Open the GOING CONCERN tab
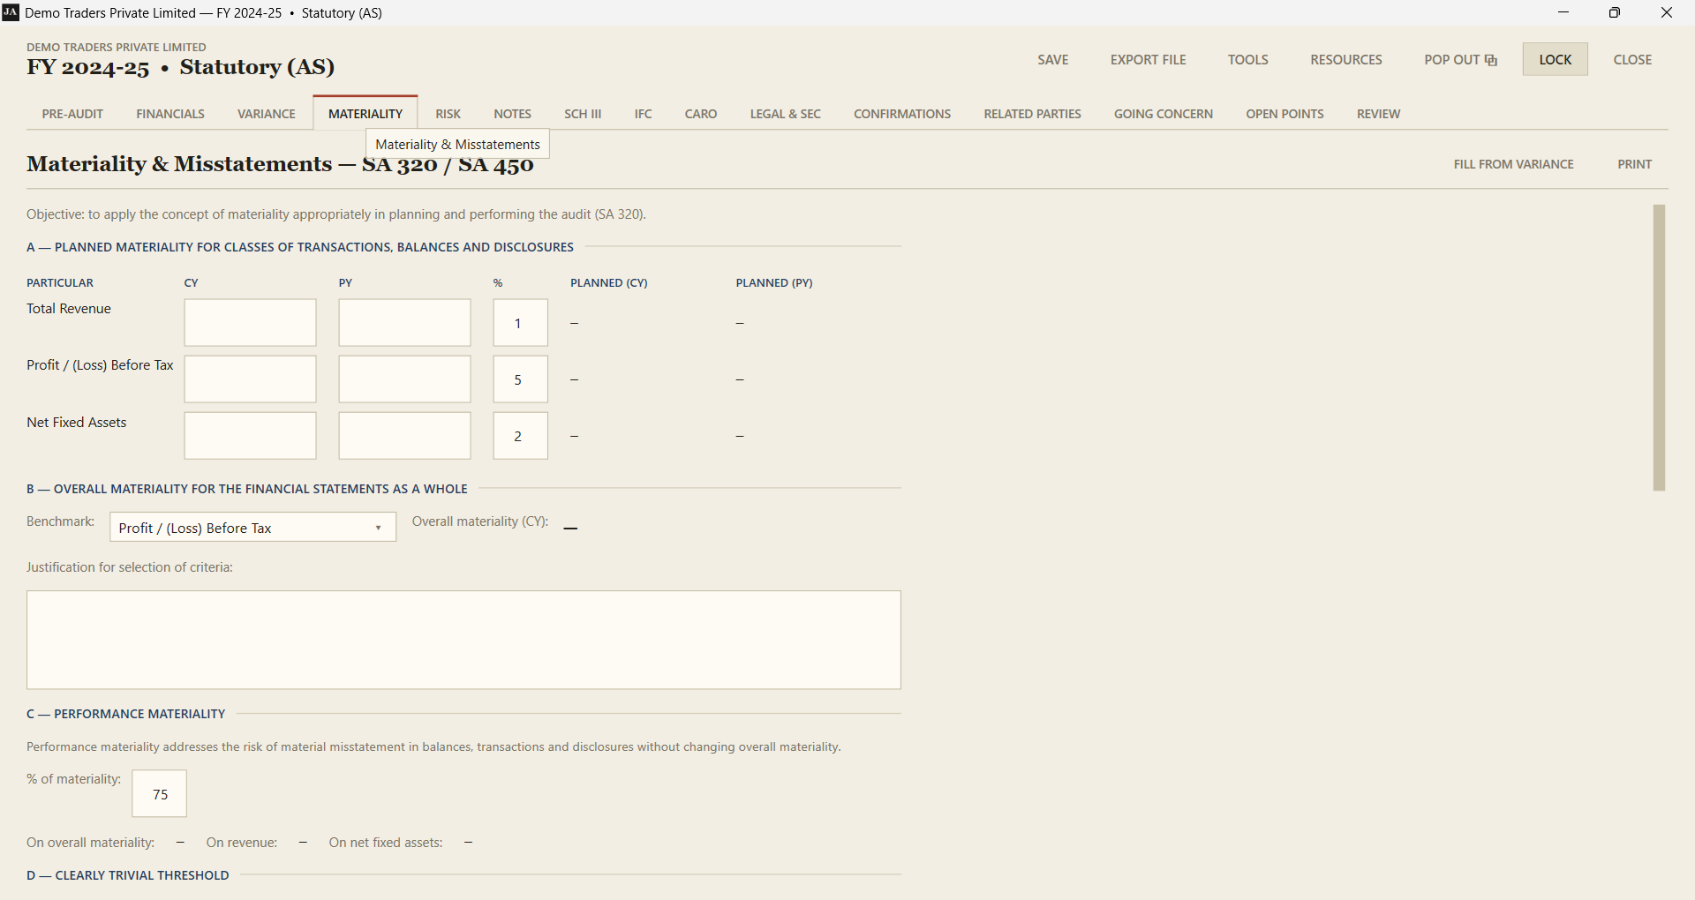 point(1164,114)
